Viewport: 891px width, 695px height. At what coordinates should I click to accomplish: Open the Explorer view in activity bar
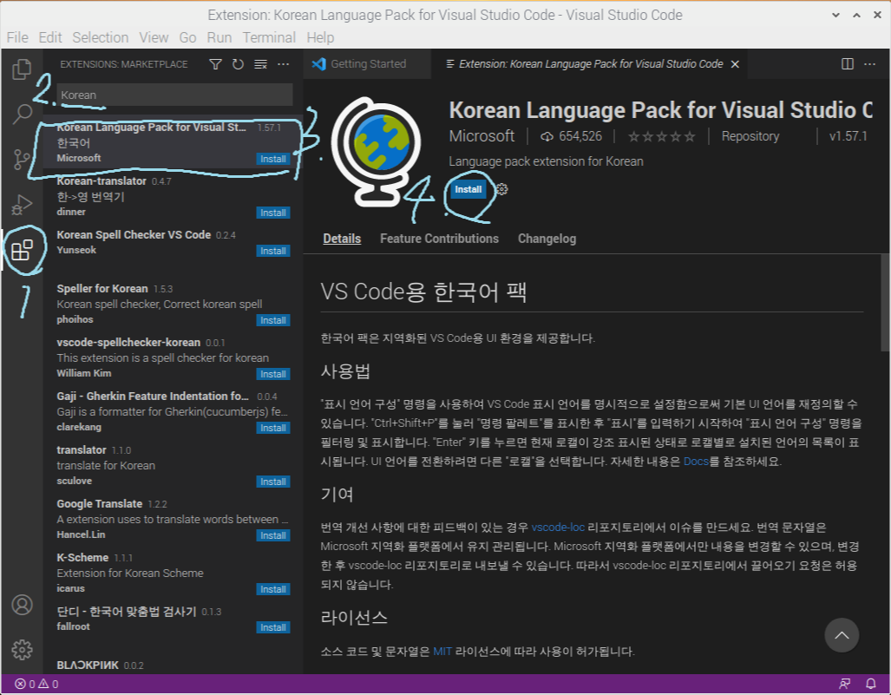click(22, 69)
